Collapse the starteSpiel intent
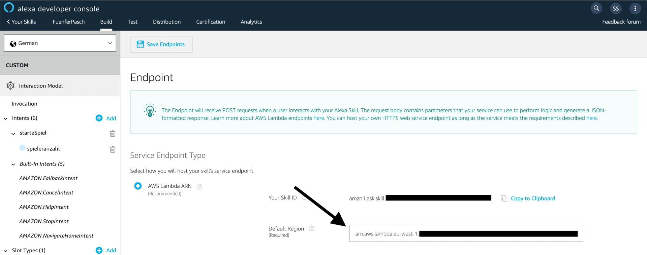Image resolution: width=647 pixels, height=255 pixels. 13,134
